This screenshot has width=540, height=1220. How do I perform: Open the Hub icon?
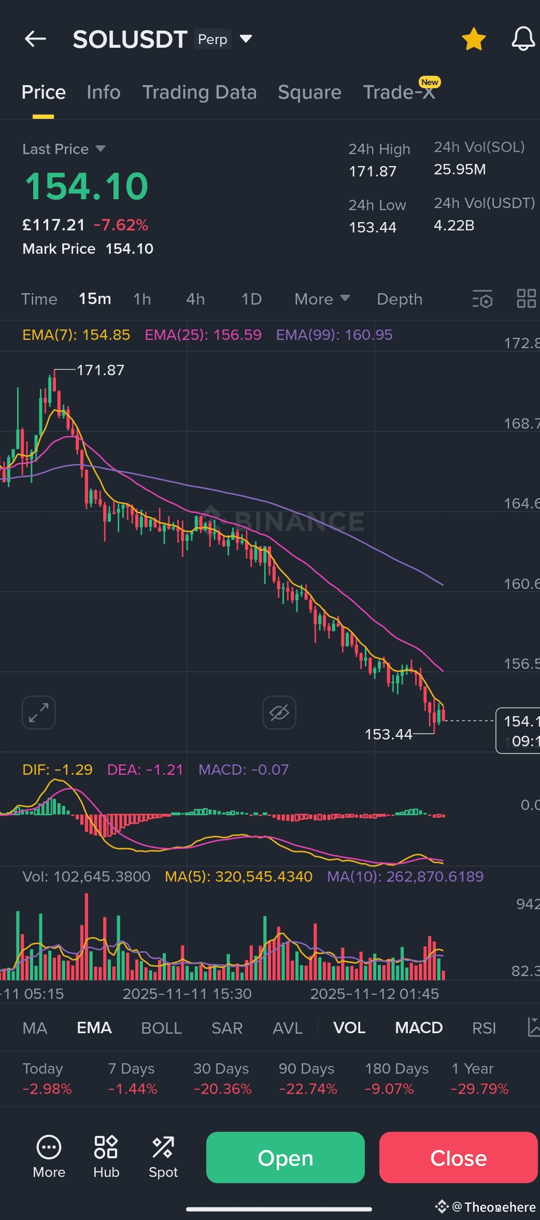click(106, 1157)
